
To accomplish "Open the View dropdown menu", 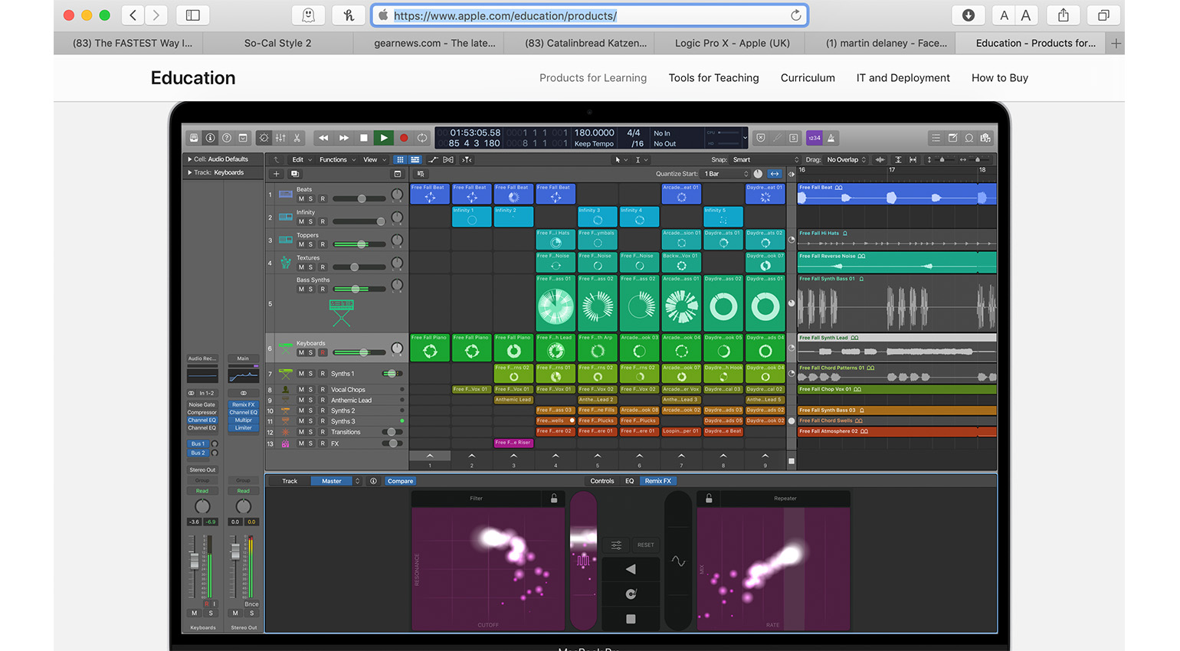I will (374, 159).
